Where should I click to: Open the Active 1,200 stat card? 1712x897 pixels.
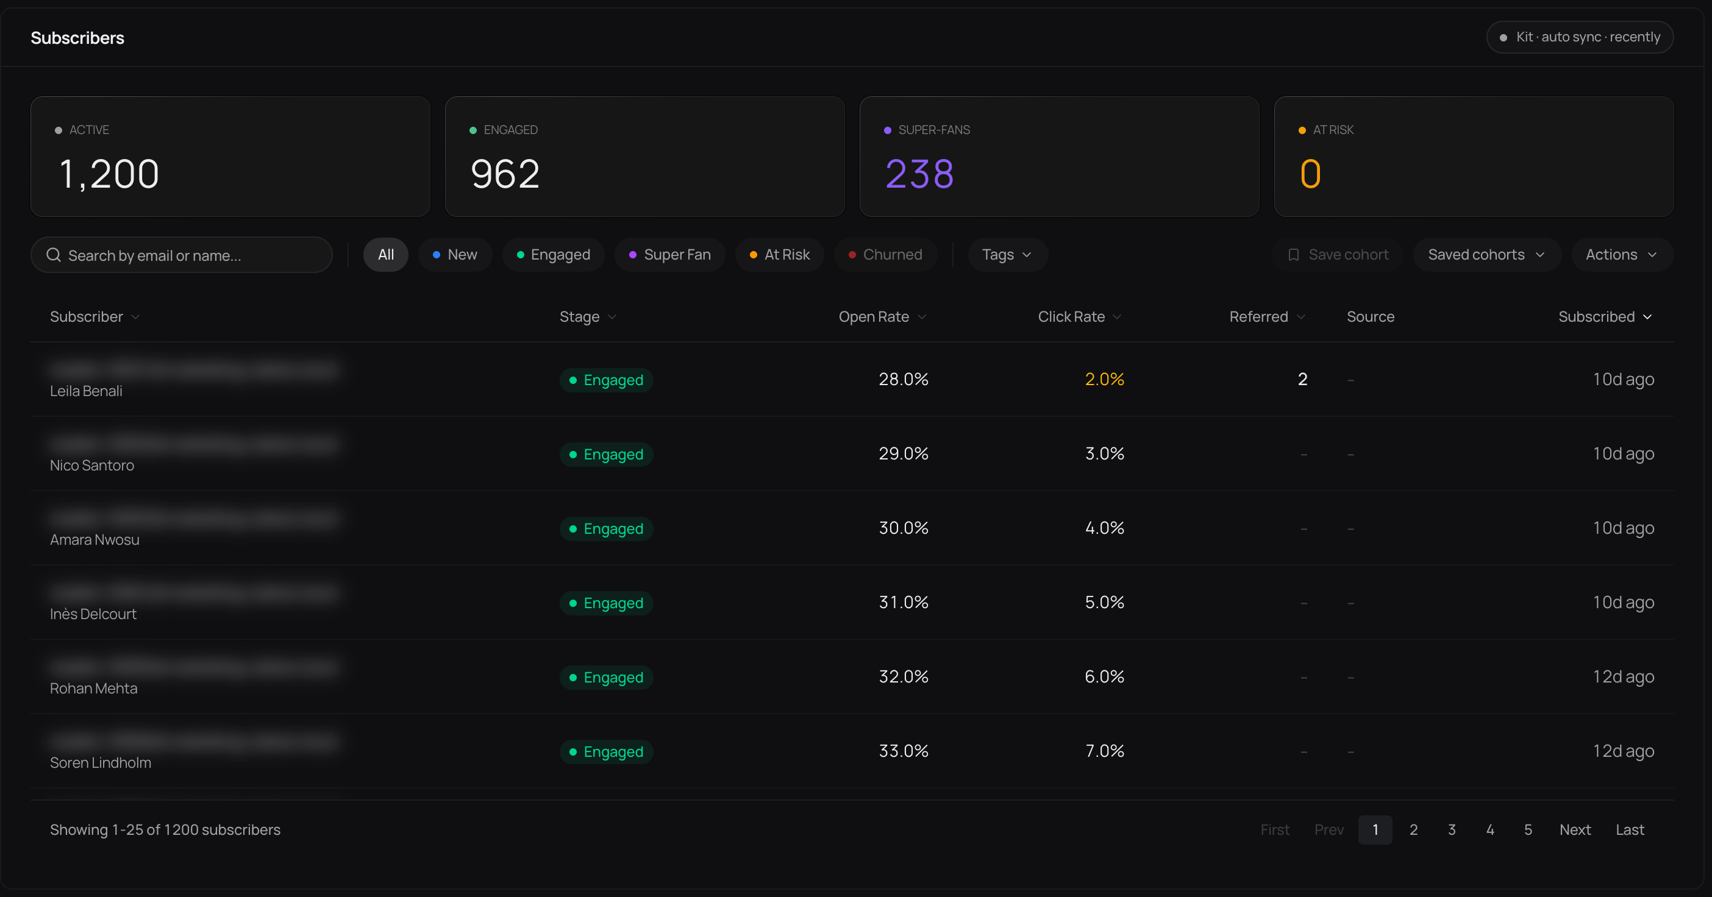point(230,157)
